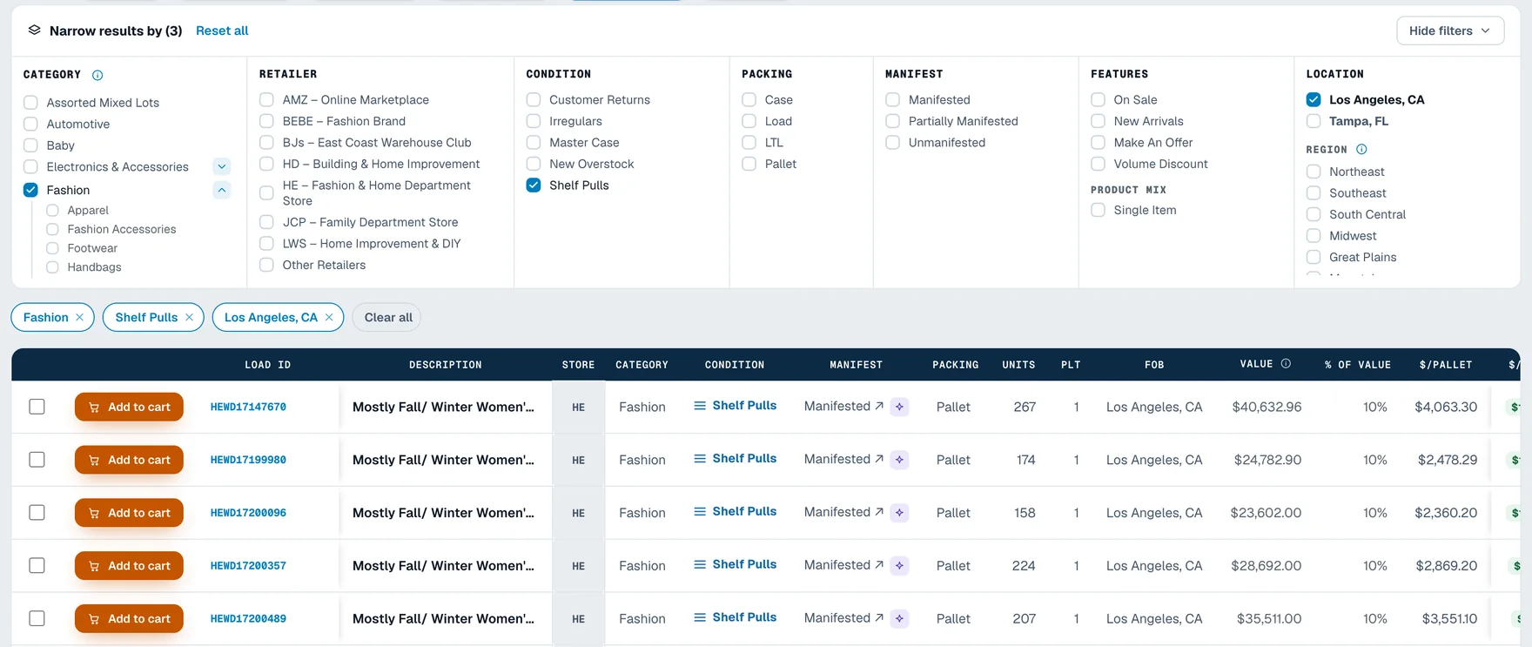This screenshot has height=647, width=1532.
Task: Click sparkle icon for load HEWD17200357
Action: [x=899, y=566]
